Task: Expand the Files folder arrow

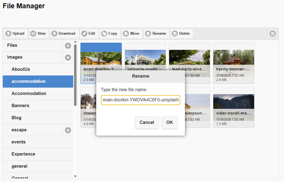Action: pyautogui.click(x=68, y=46)
